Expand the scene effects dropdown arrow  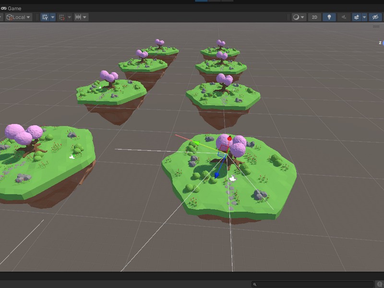click(x=364, y=17)
